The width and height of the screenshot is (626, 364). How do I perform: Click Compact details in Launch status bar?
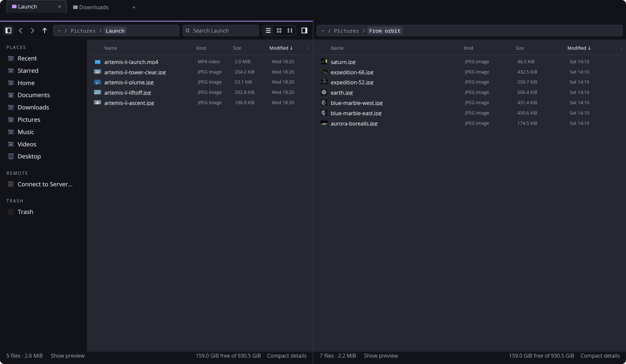pyautogui.click(x=287, y=356)
